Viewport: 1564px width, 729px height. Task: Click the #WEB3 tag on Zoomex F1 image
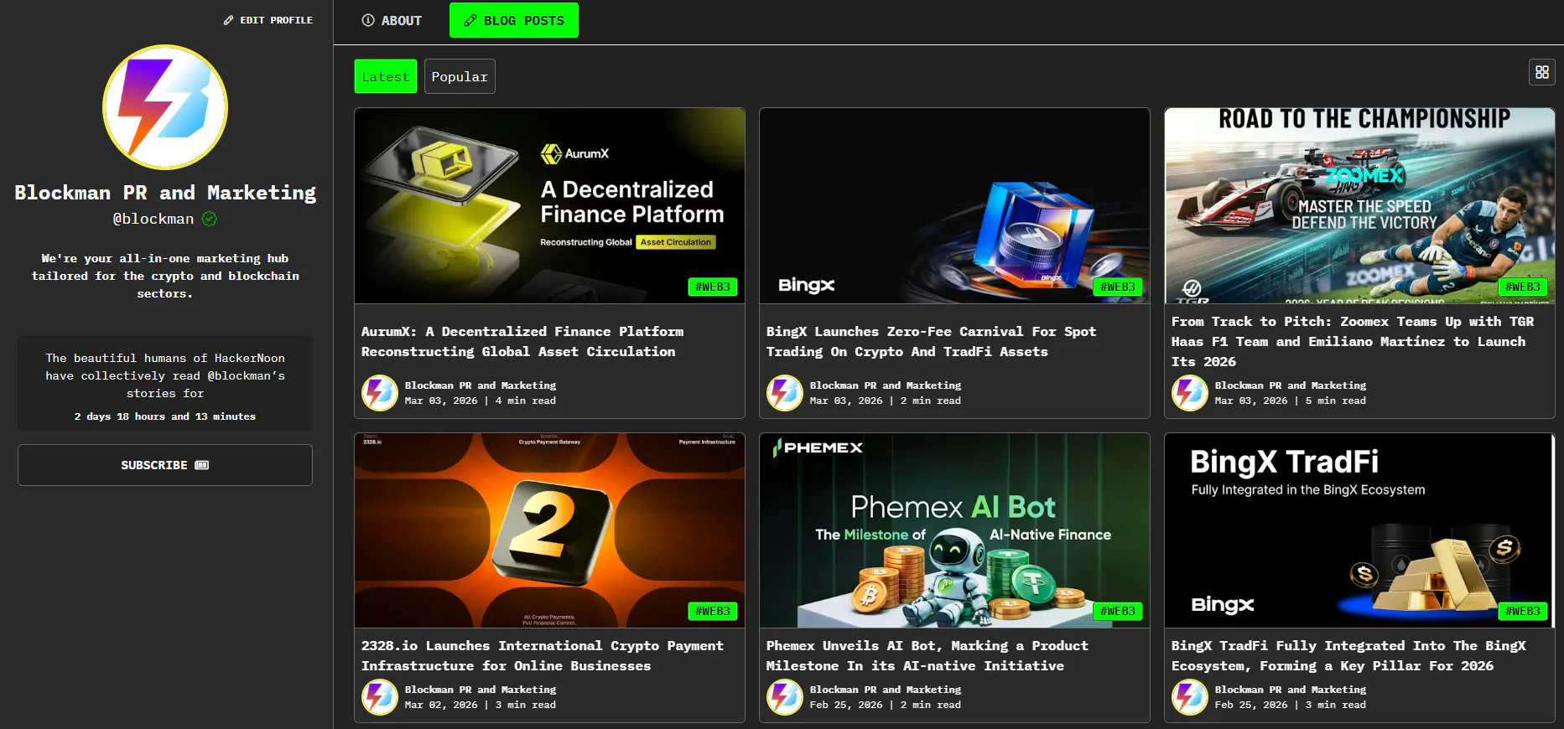point(1523,287)
